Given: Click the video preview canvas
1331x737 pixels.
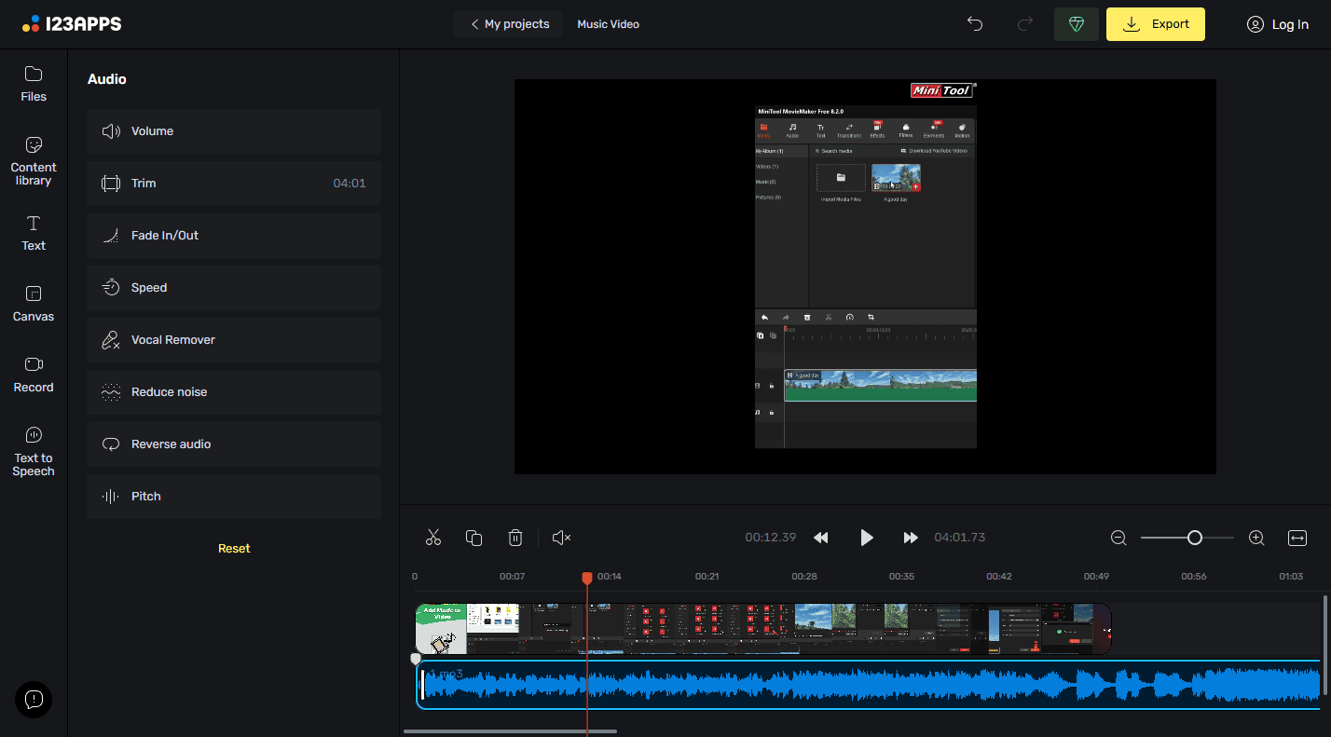Looking at the screenshot, I should pyautogui.click(x=865, y=277).
